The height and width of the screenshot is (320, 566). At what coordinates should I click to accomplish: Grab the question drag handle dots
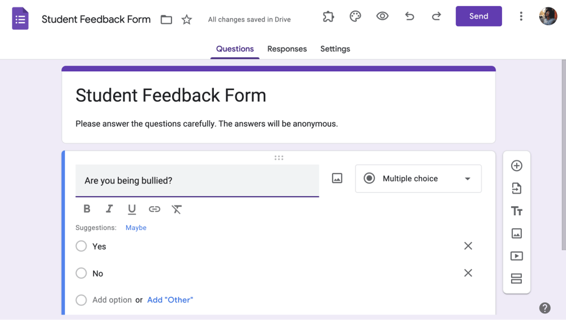click(x=278, y=158)
